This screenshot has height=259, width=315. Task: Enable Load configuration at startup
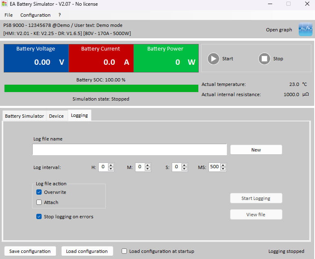[124, 251]
